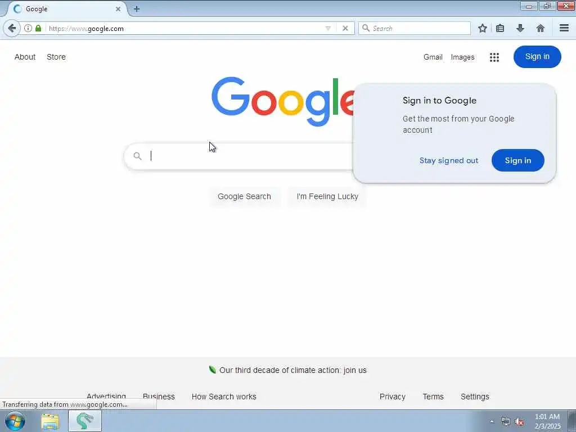Open the Settings footer menu
Viewport: 576px width, 432px height.
475,397
